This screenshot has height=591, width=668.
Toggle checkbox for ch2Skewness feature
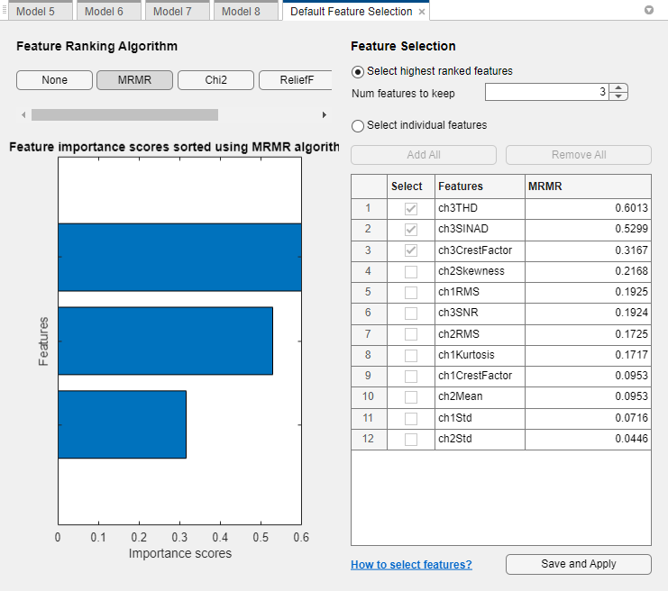click(411, 271)
